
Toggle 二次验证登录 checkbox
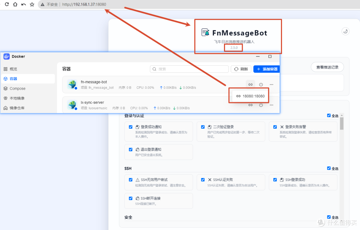pyautogui.click(x=203, y=127)
